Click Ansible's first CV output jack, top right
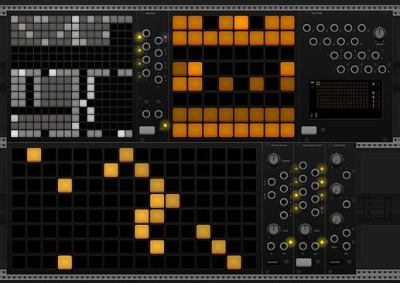 coord(159,40)
